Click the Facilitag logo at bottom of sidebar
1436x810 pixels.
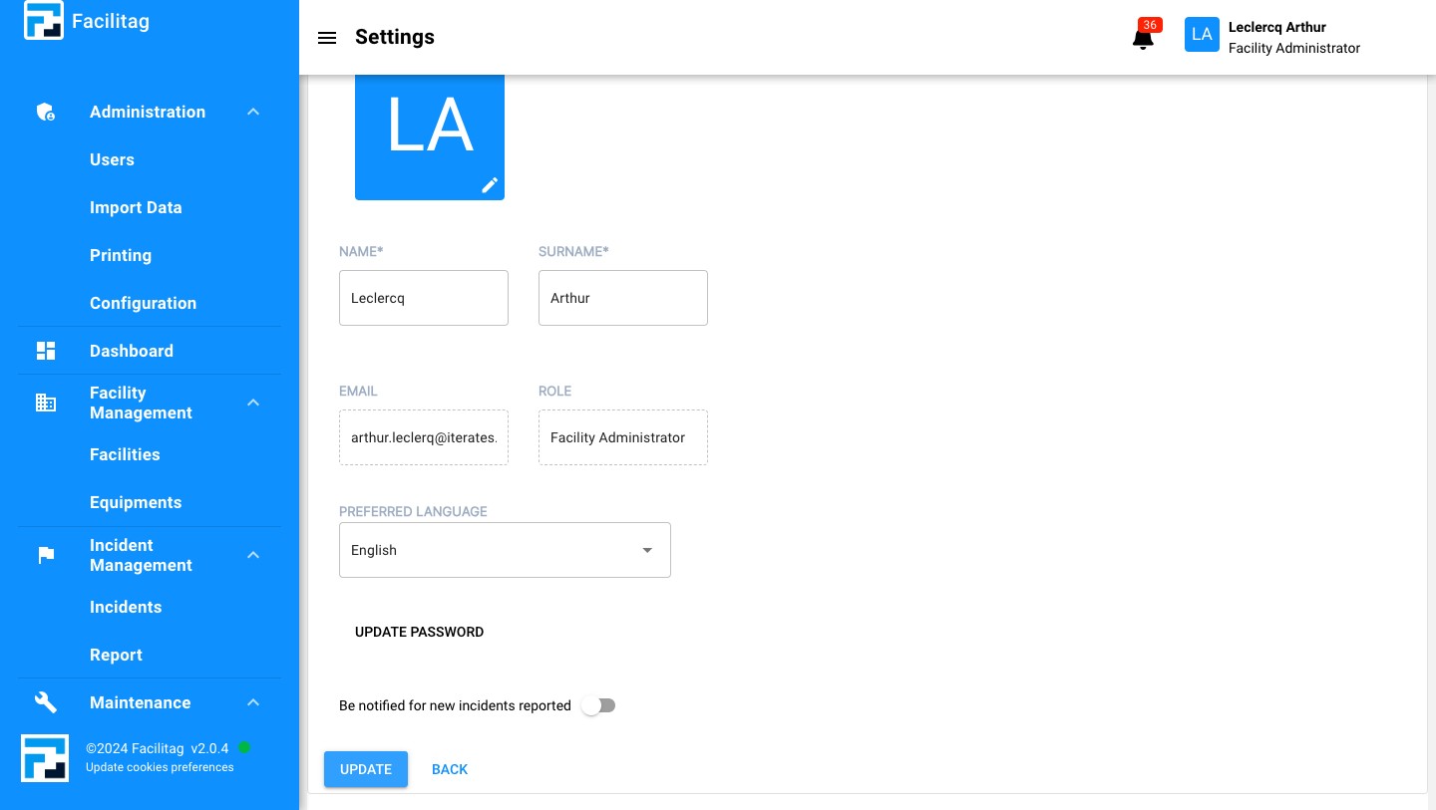click(x=45, y=758)
